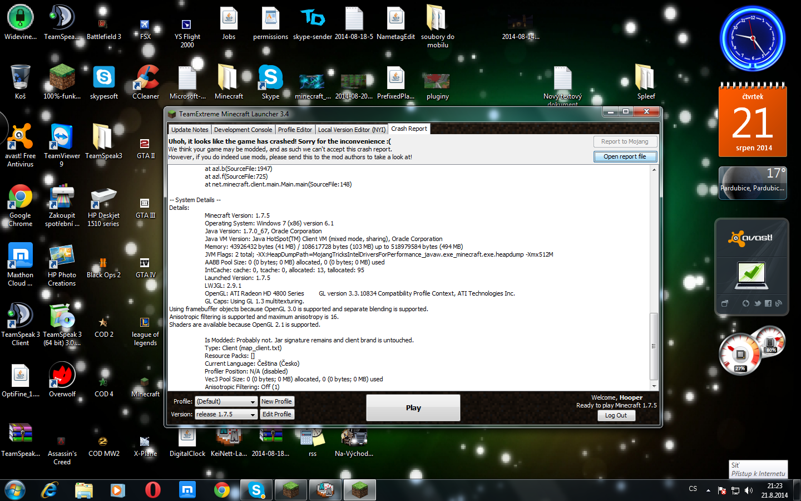Select the avast! Free Antivirus icon

(x=21, y=146)
